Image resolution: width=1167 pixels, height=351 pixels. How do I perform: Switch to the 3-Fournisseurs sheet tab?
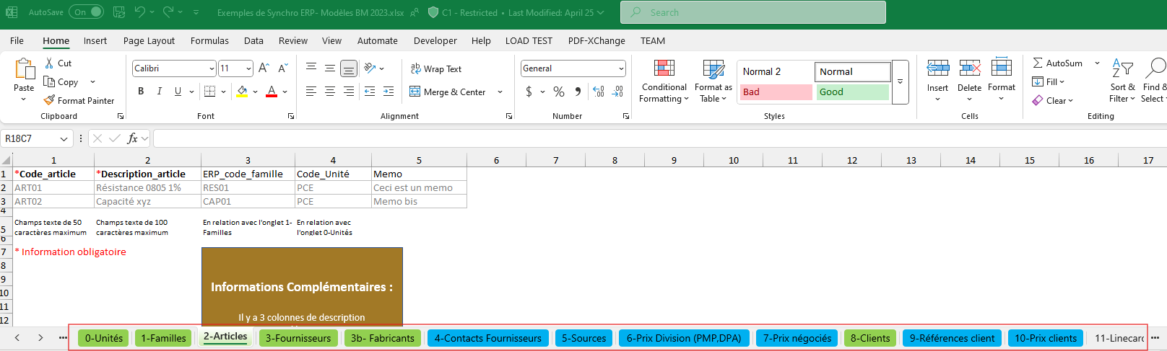pos(298,338)
